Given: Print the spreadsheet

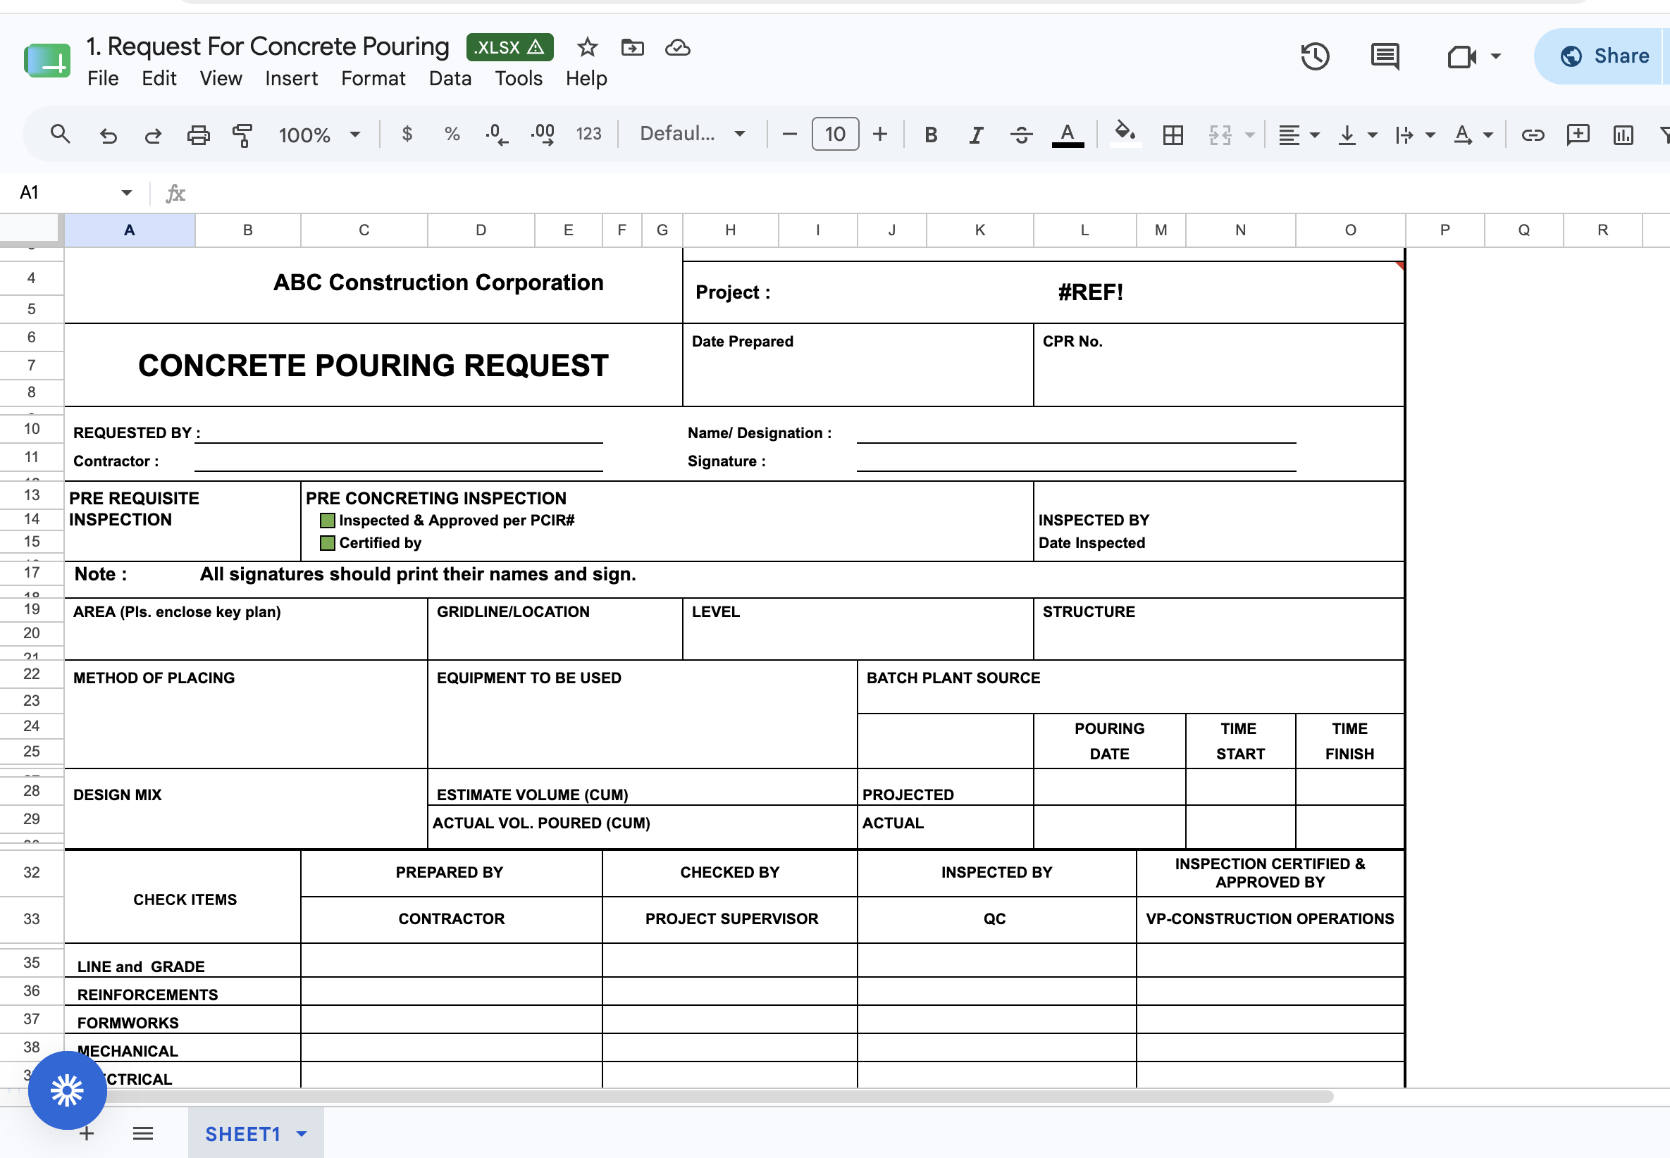Looking at the screenshot, I should [198, 135].
